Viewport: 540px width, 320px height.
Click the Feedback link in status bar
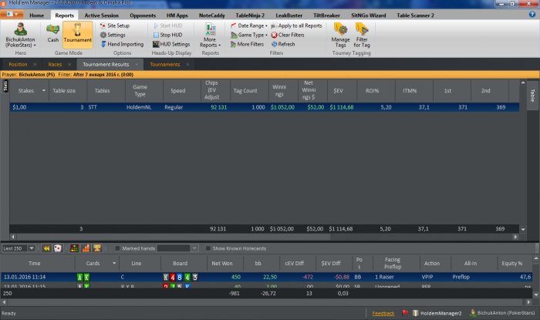point(383,313)
